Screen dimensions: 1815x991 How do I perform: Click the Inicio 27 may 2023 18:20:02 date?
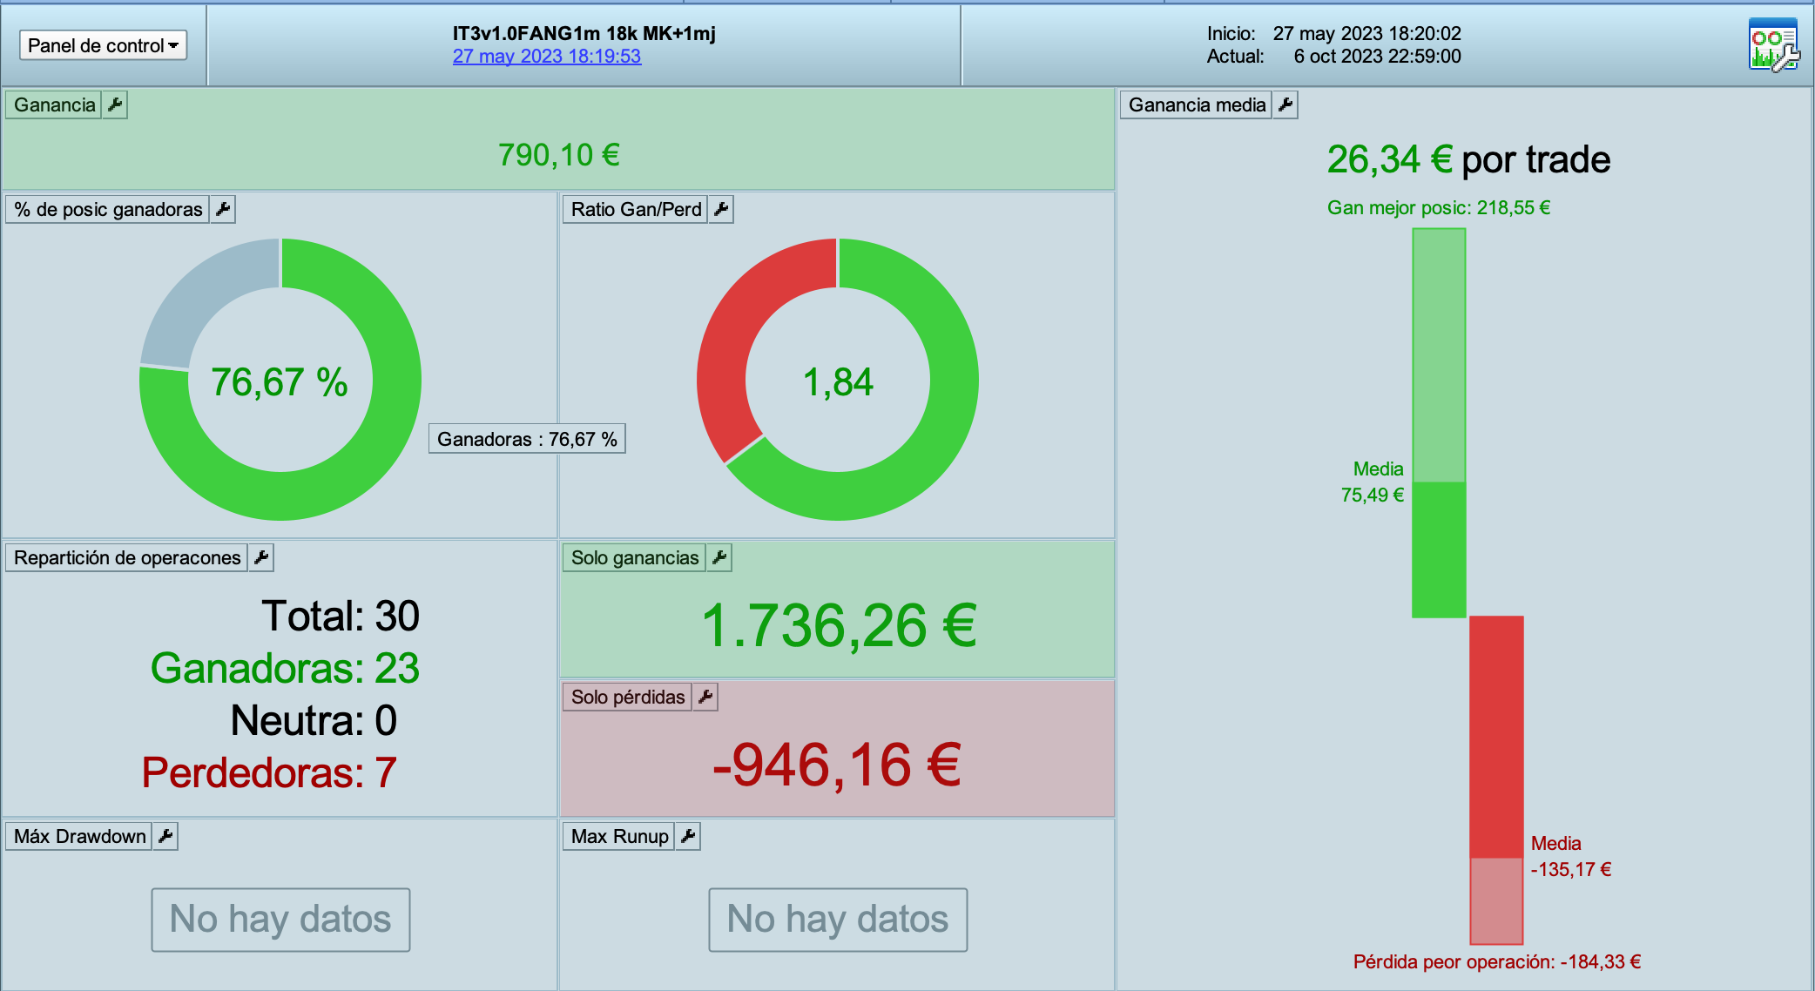[x=1334, y=34]
